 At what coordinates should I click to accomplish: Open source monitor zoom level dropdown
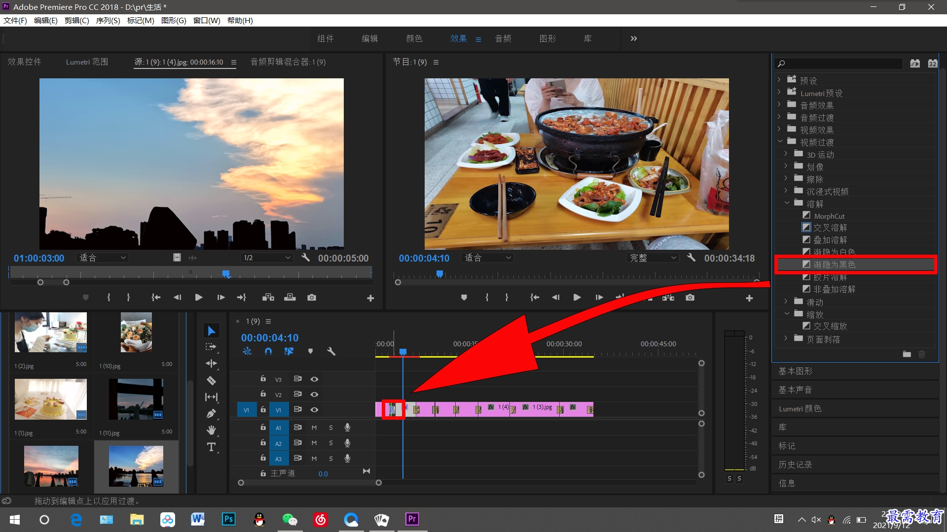(x=103, y=258)
